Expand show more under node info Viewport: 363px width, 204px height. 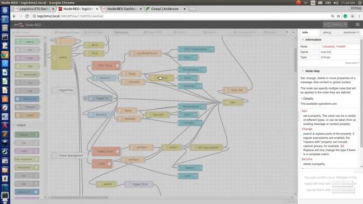(x=352, y=63)
